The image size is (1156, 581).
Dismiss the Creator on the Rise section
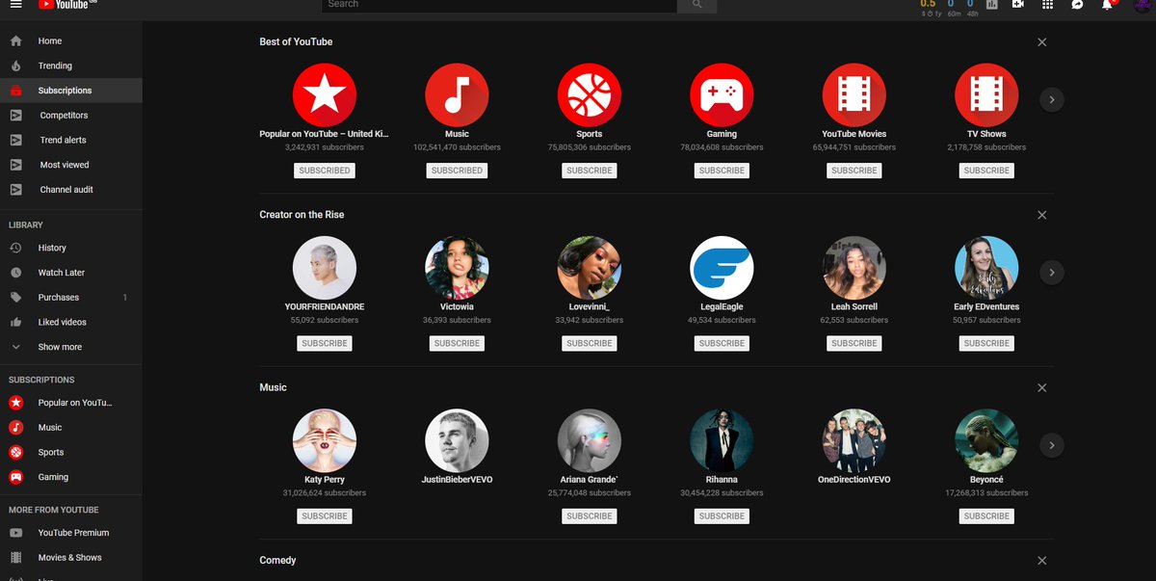1041,215
